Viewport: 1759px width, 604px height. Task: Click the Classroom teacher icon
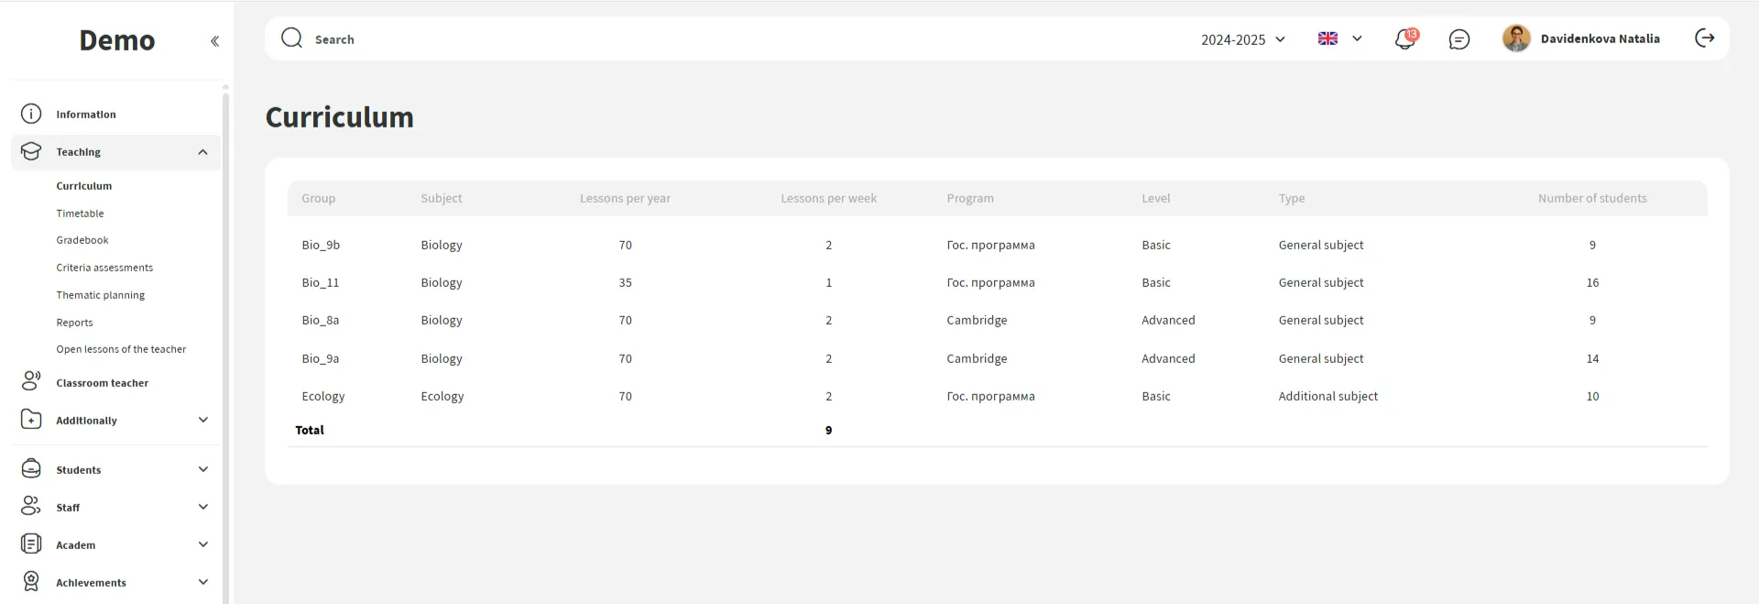pyautogui.click(x=31, y=381)
